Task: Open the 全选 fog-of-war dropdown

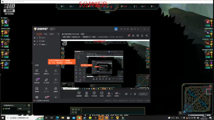Action: click(x=24, y=109)
